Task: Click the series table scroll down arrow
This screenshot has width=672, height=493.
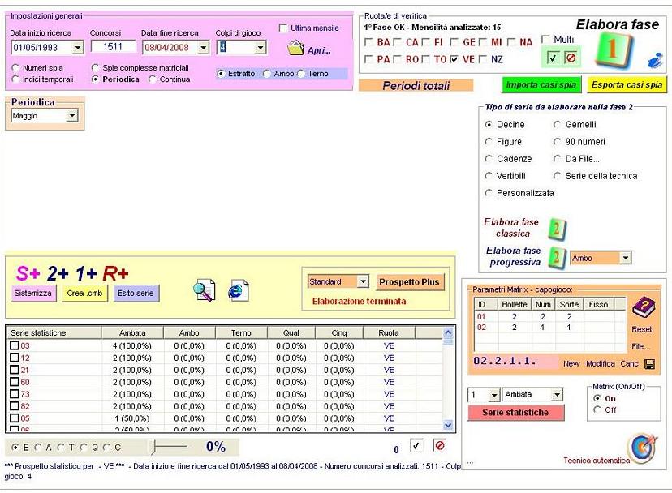Action: click(x=448, y=426)
